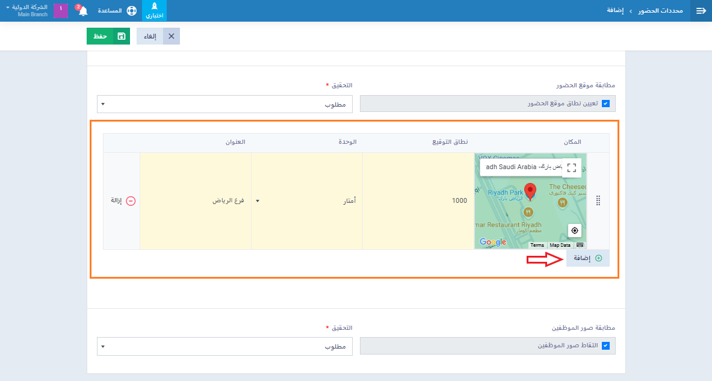Click the row drag handle icon
Screen dimensions: 712x381
[598, 201]
